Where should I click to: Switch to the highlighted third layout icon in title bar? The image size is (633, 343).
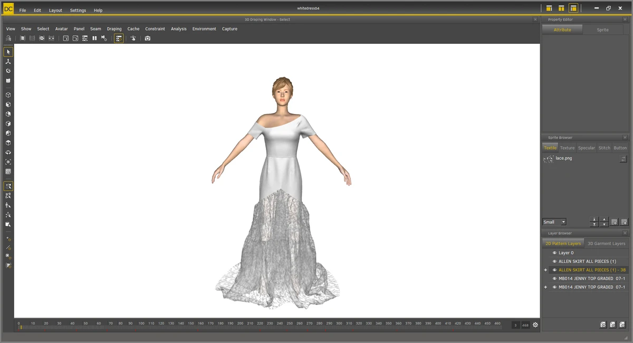click(573, 8)
